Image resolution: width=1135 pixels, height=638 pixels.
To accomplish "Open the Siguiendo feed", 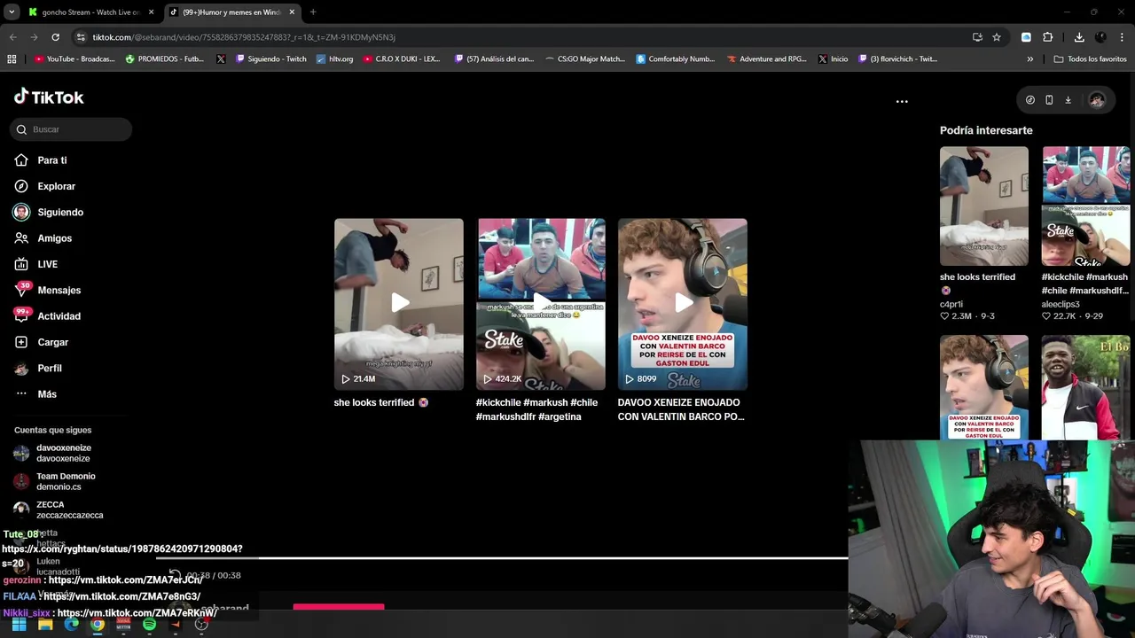I will [x=60, y=212].
